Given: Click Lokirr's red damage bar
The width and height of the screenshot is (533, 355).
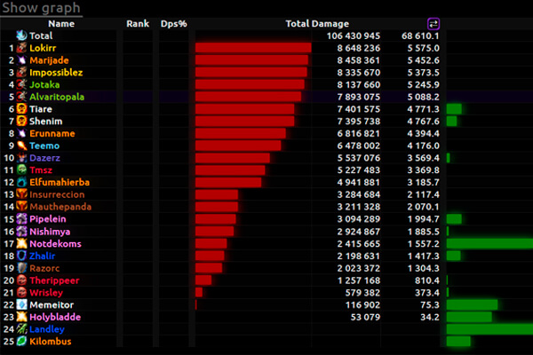Looking at the screenshot, I should click(252, 48).
